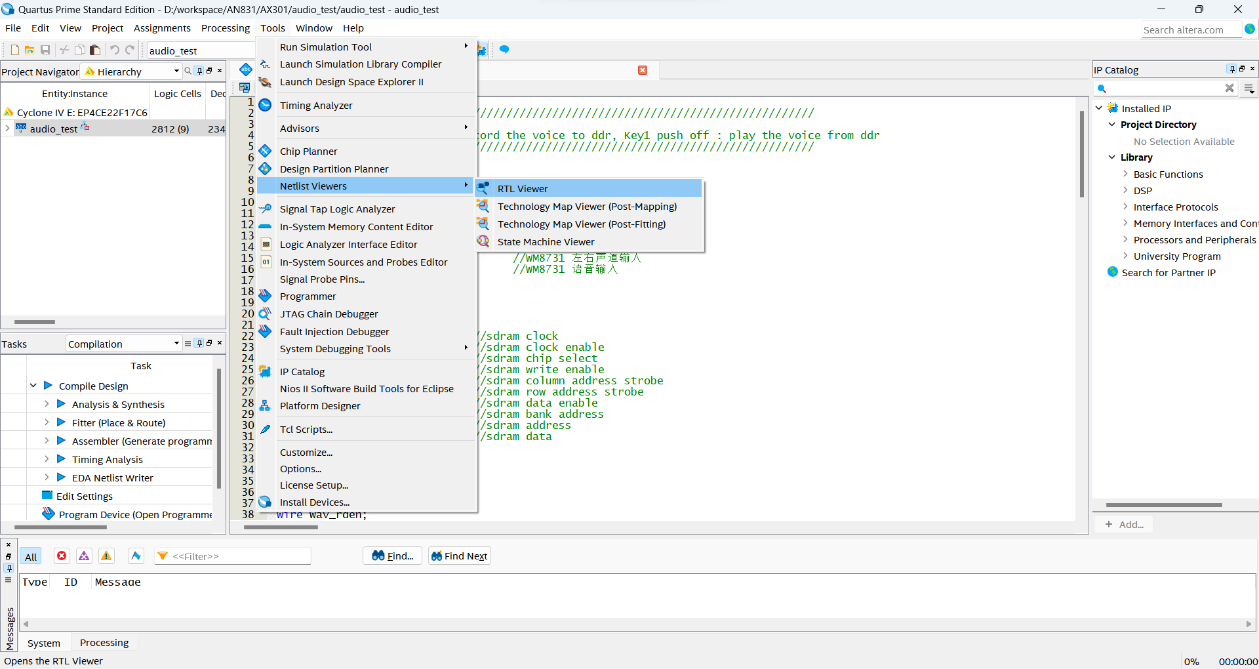Click the Add... button in IP Catalog

pyautogui.click(x=1124, y=524)
